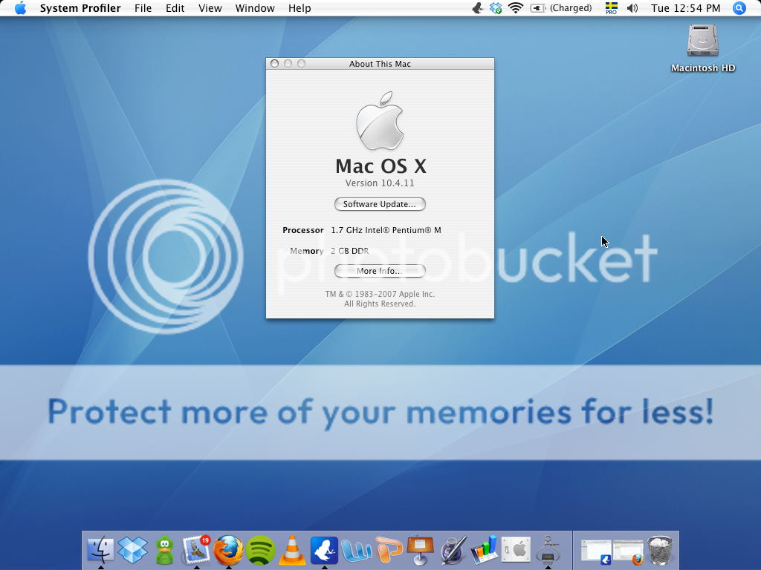
Task: Open the Trash in the dock
Action: pyautogui.click(x=660, y=551)
